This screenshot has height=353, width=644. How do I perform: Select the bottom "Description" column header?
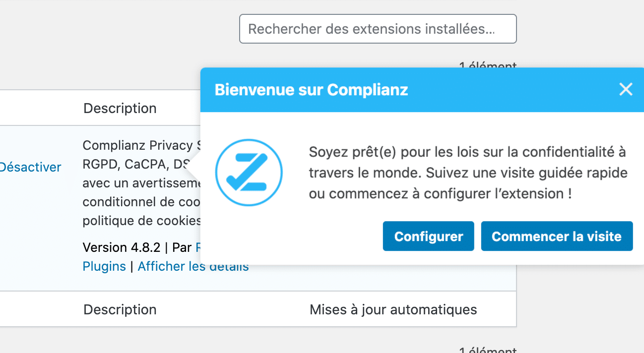[120, 309]
